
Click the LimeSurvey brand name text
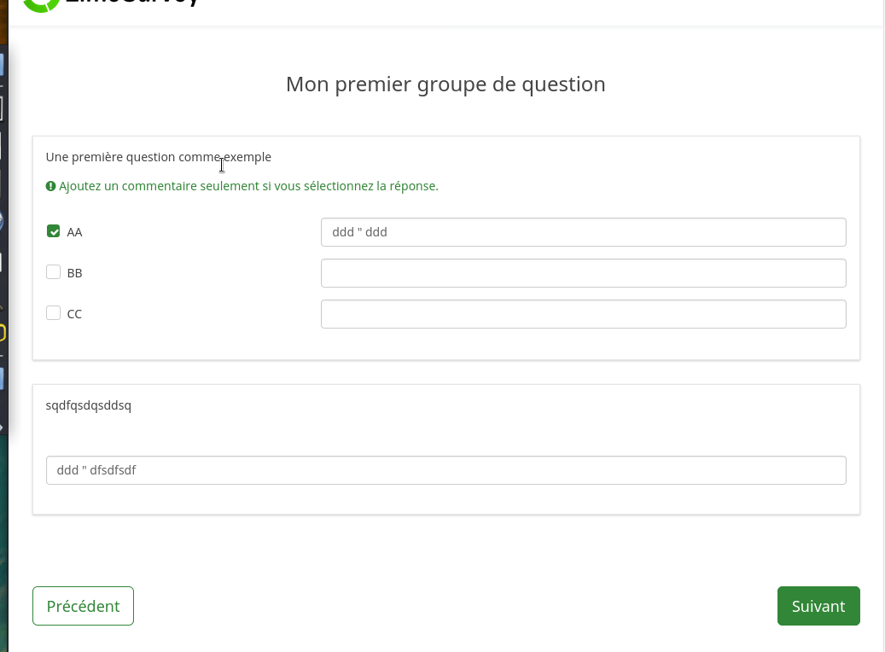point(137,3)
